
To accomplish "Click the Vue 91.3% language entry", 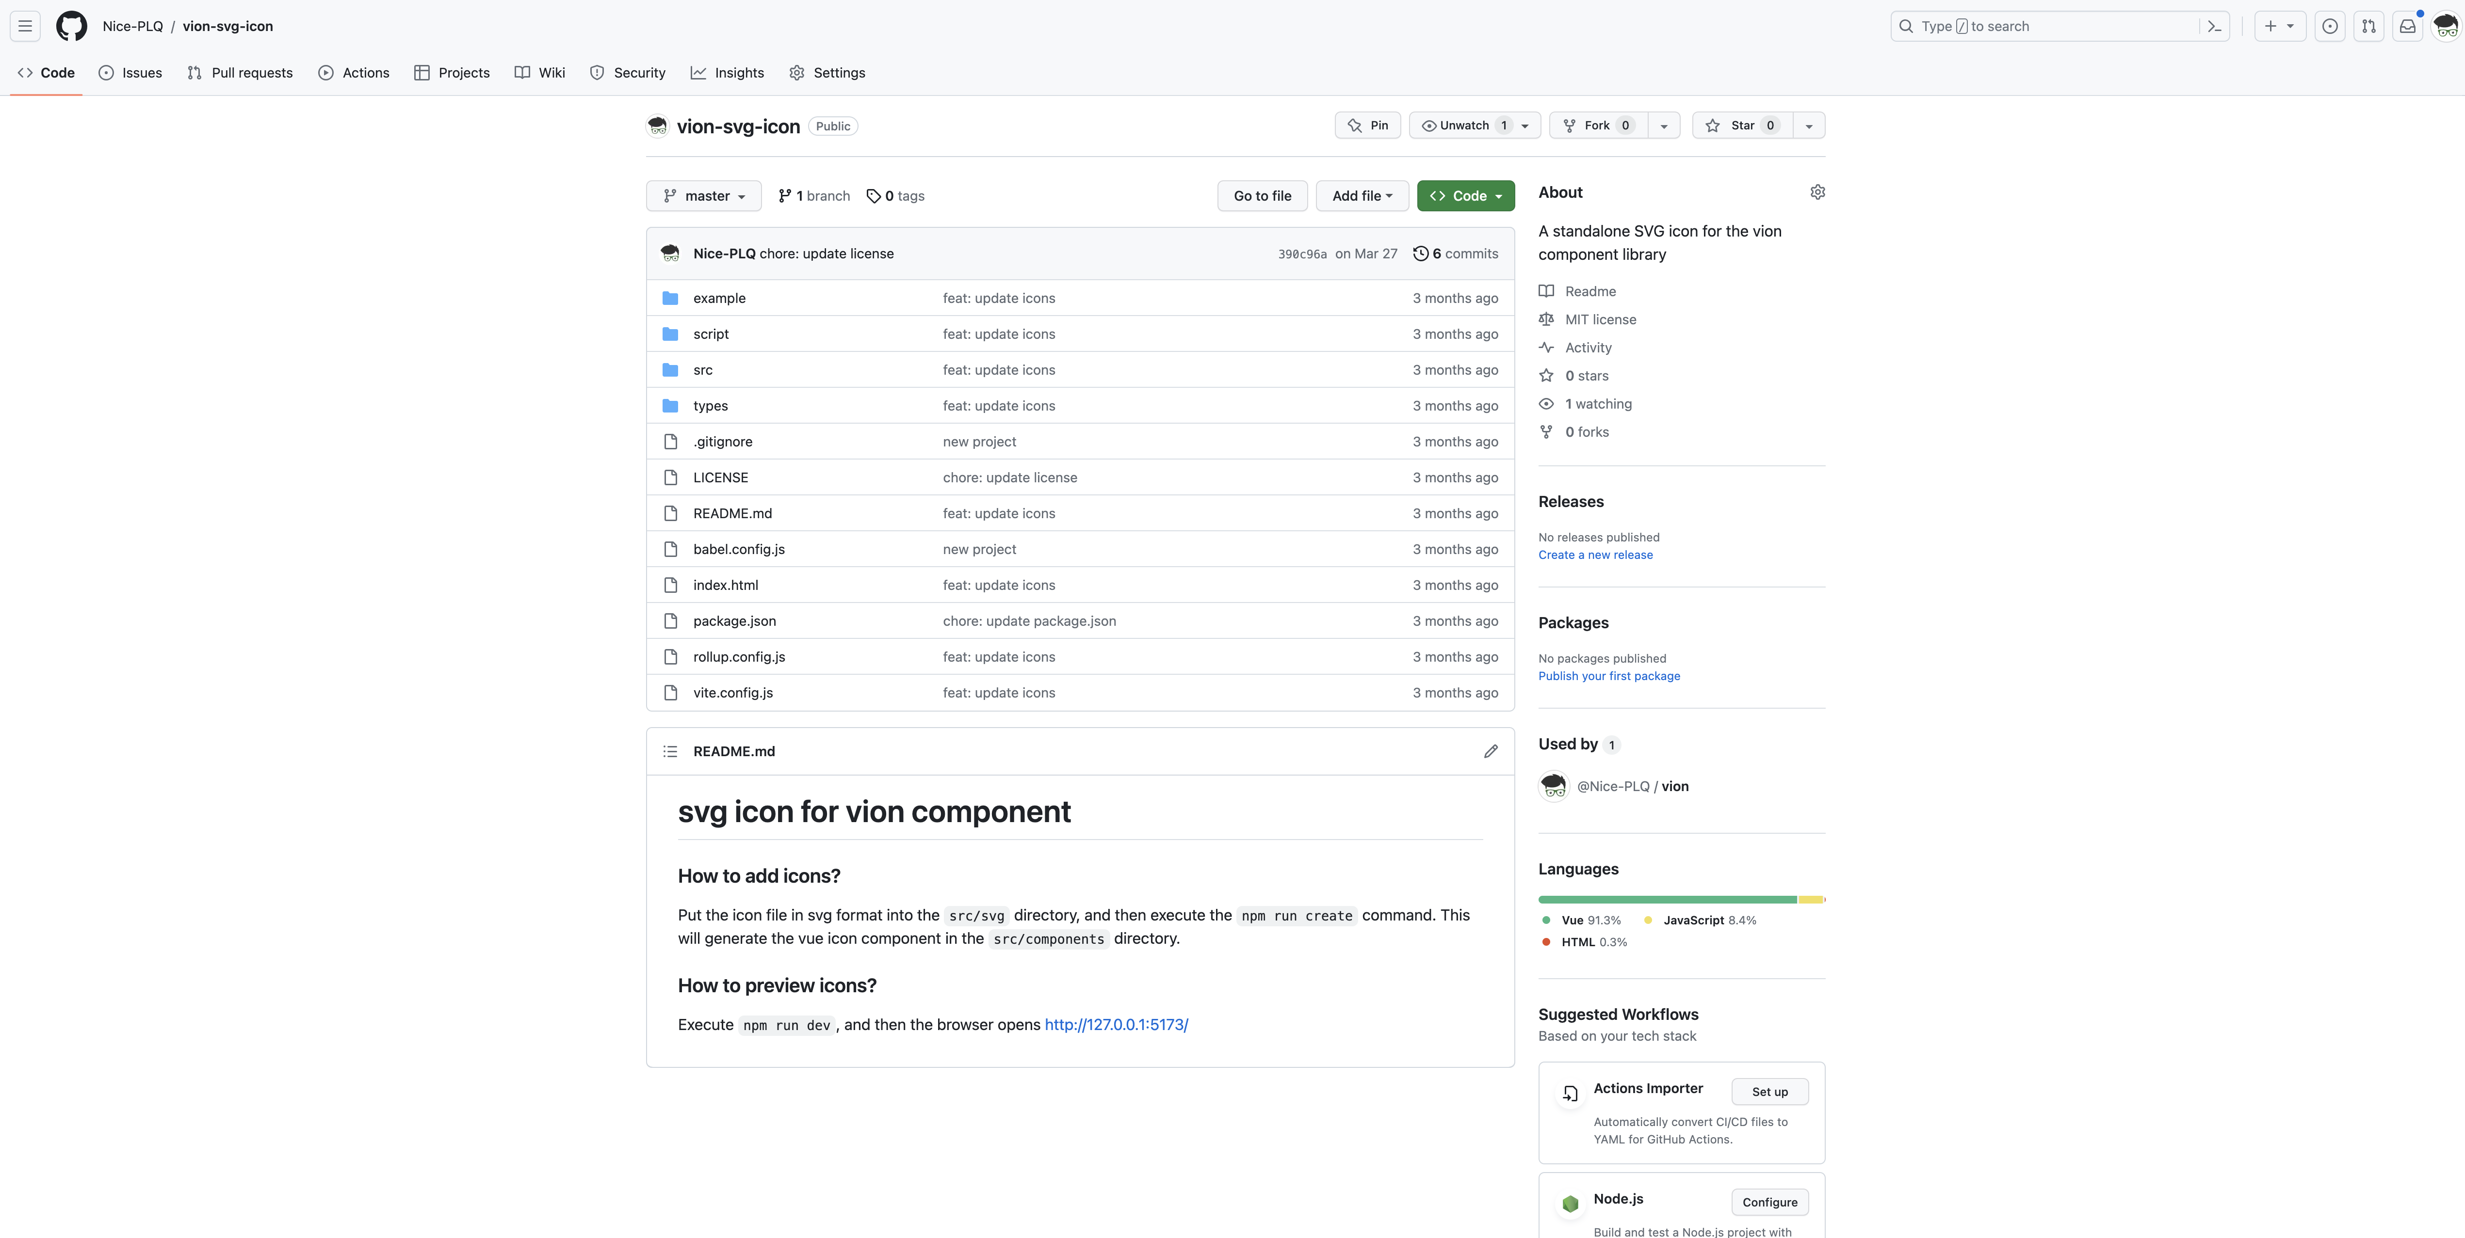I will [x=1582, y=920].
